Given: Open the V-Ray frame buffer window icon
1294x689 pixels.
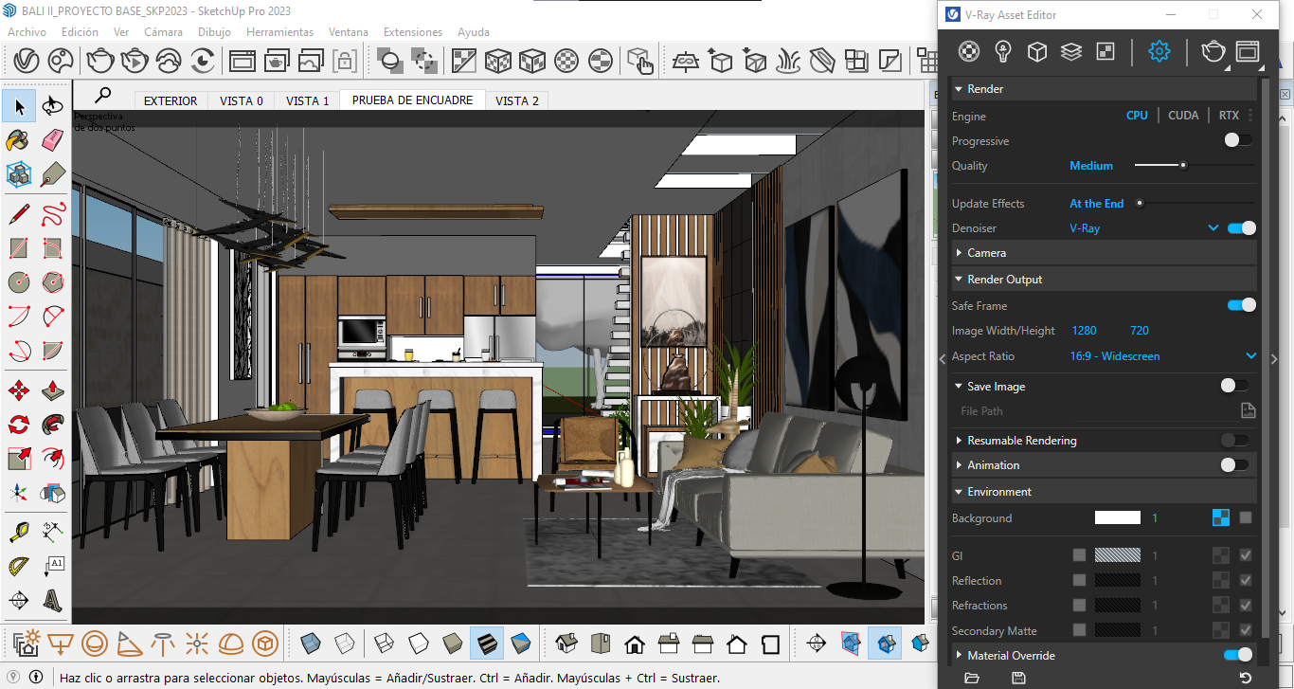Looking at the screenshot, I should click(1248, 51).
